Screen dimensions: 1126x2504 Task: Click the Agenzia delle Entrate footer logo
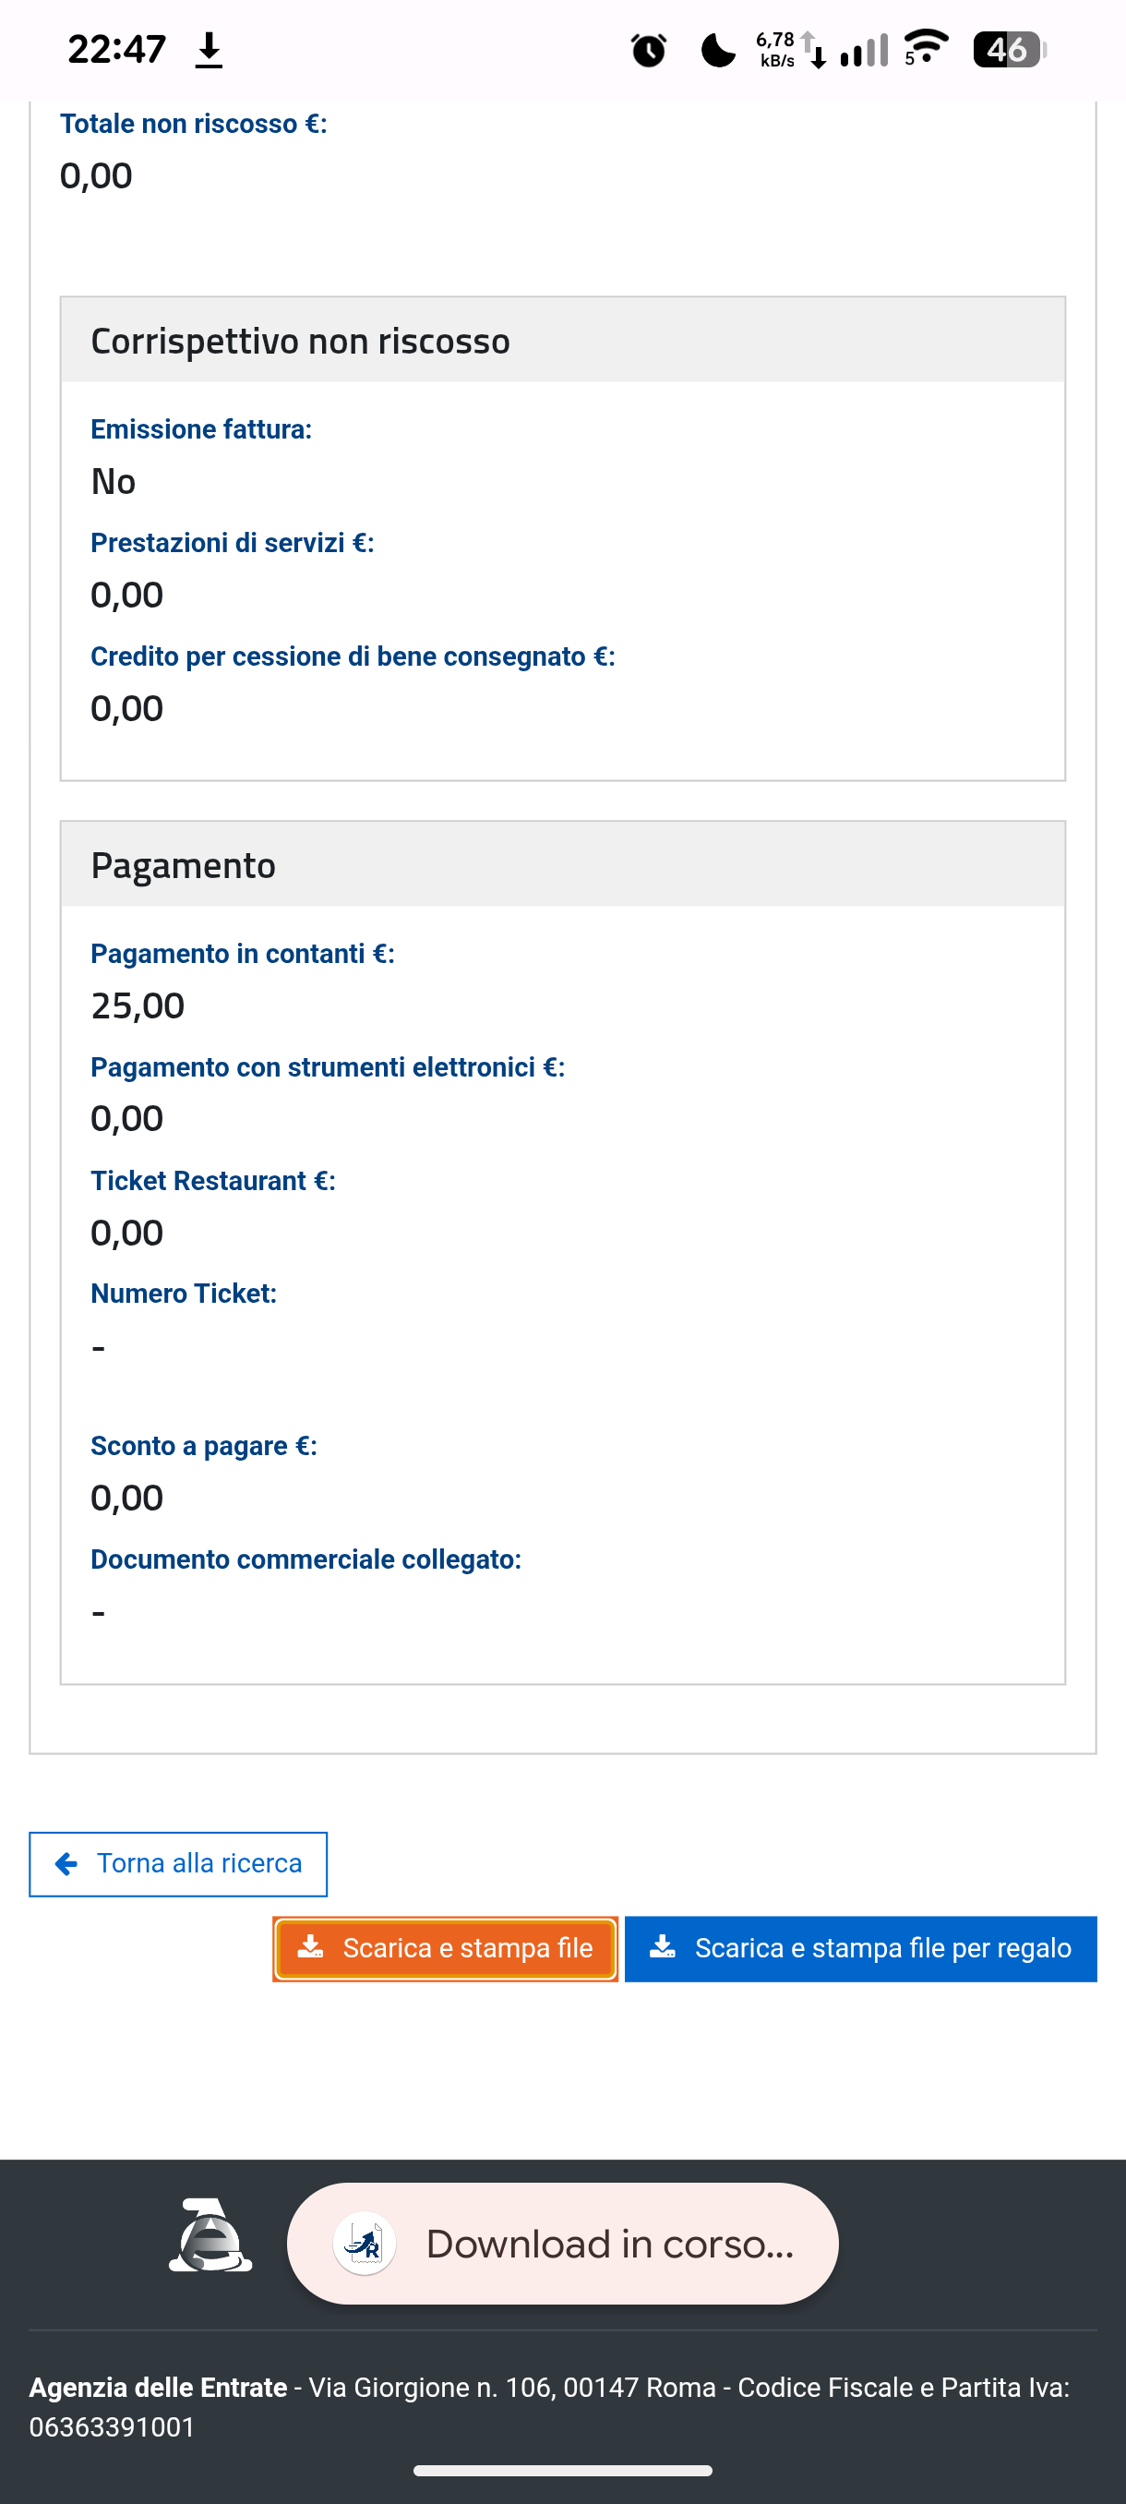[210, 2234]
